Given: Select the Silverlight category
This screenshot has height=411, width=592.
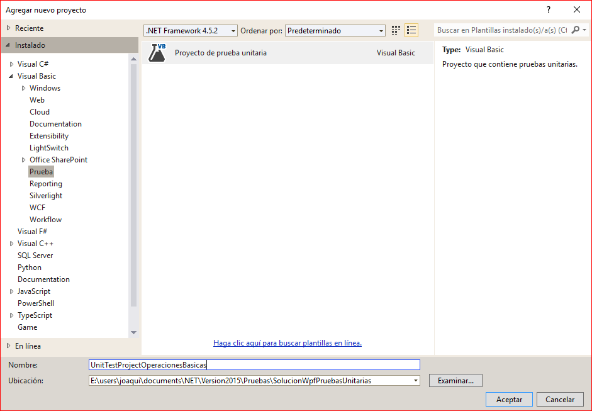Looking at the screenshot, I should point(46,196).
